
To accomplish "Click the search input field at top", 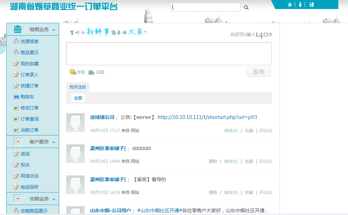I will click(205, 7).
